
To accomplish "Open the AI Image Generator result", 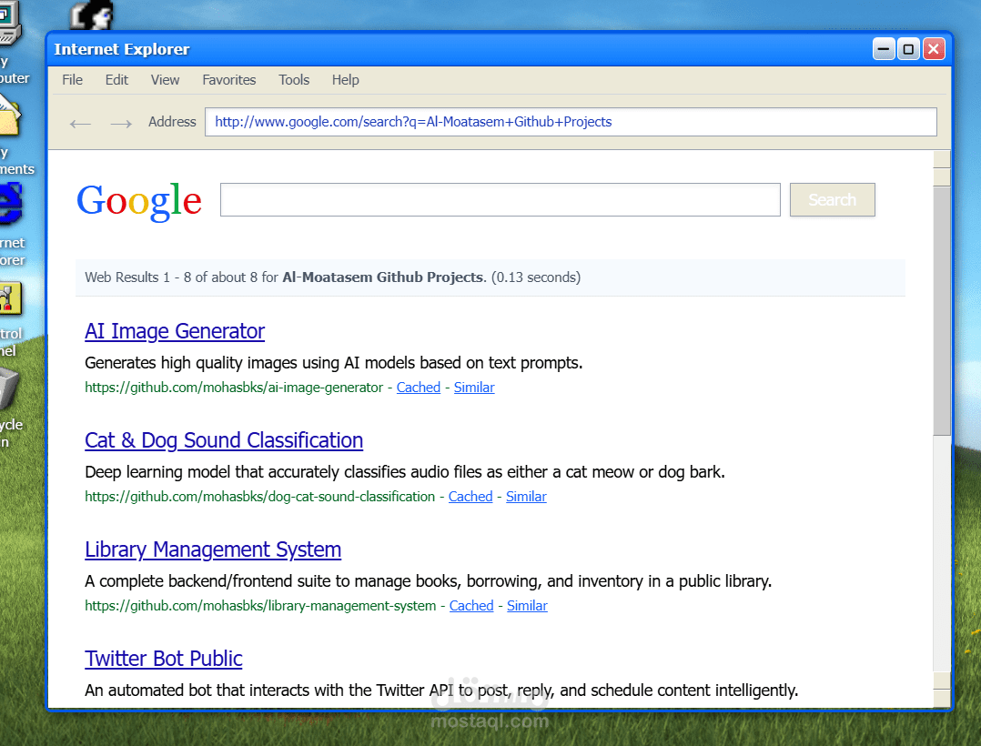I will tap(175, 331).
